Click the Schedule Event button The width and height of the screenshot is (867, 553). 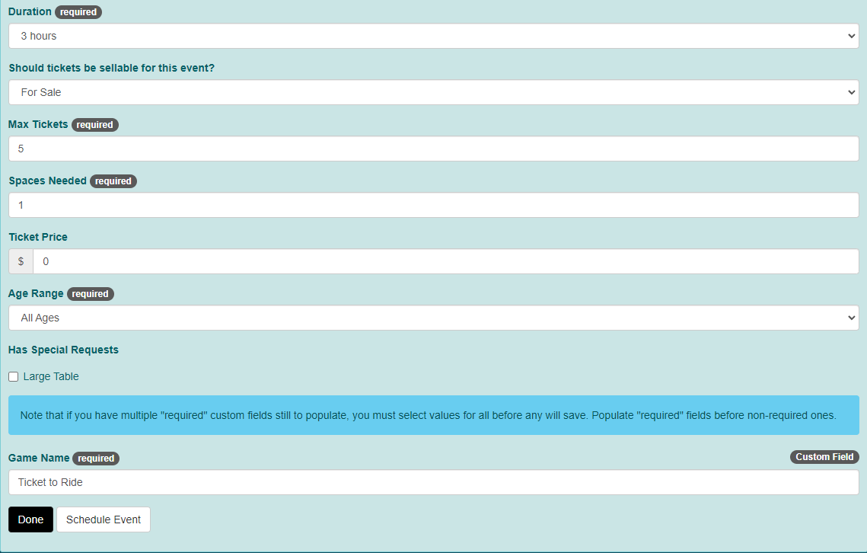104,519
